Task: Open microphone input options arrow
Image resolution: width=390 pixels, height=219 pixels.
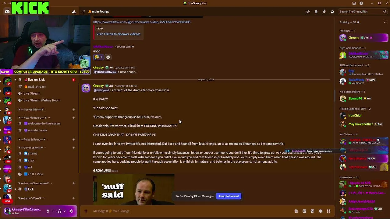Action: click(x=53, y=211)
